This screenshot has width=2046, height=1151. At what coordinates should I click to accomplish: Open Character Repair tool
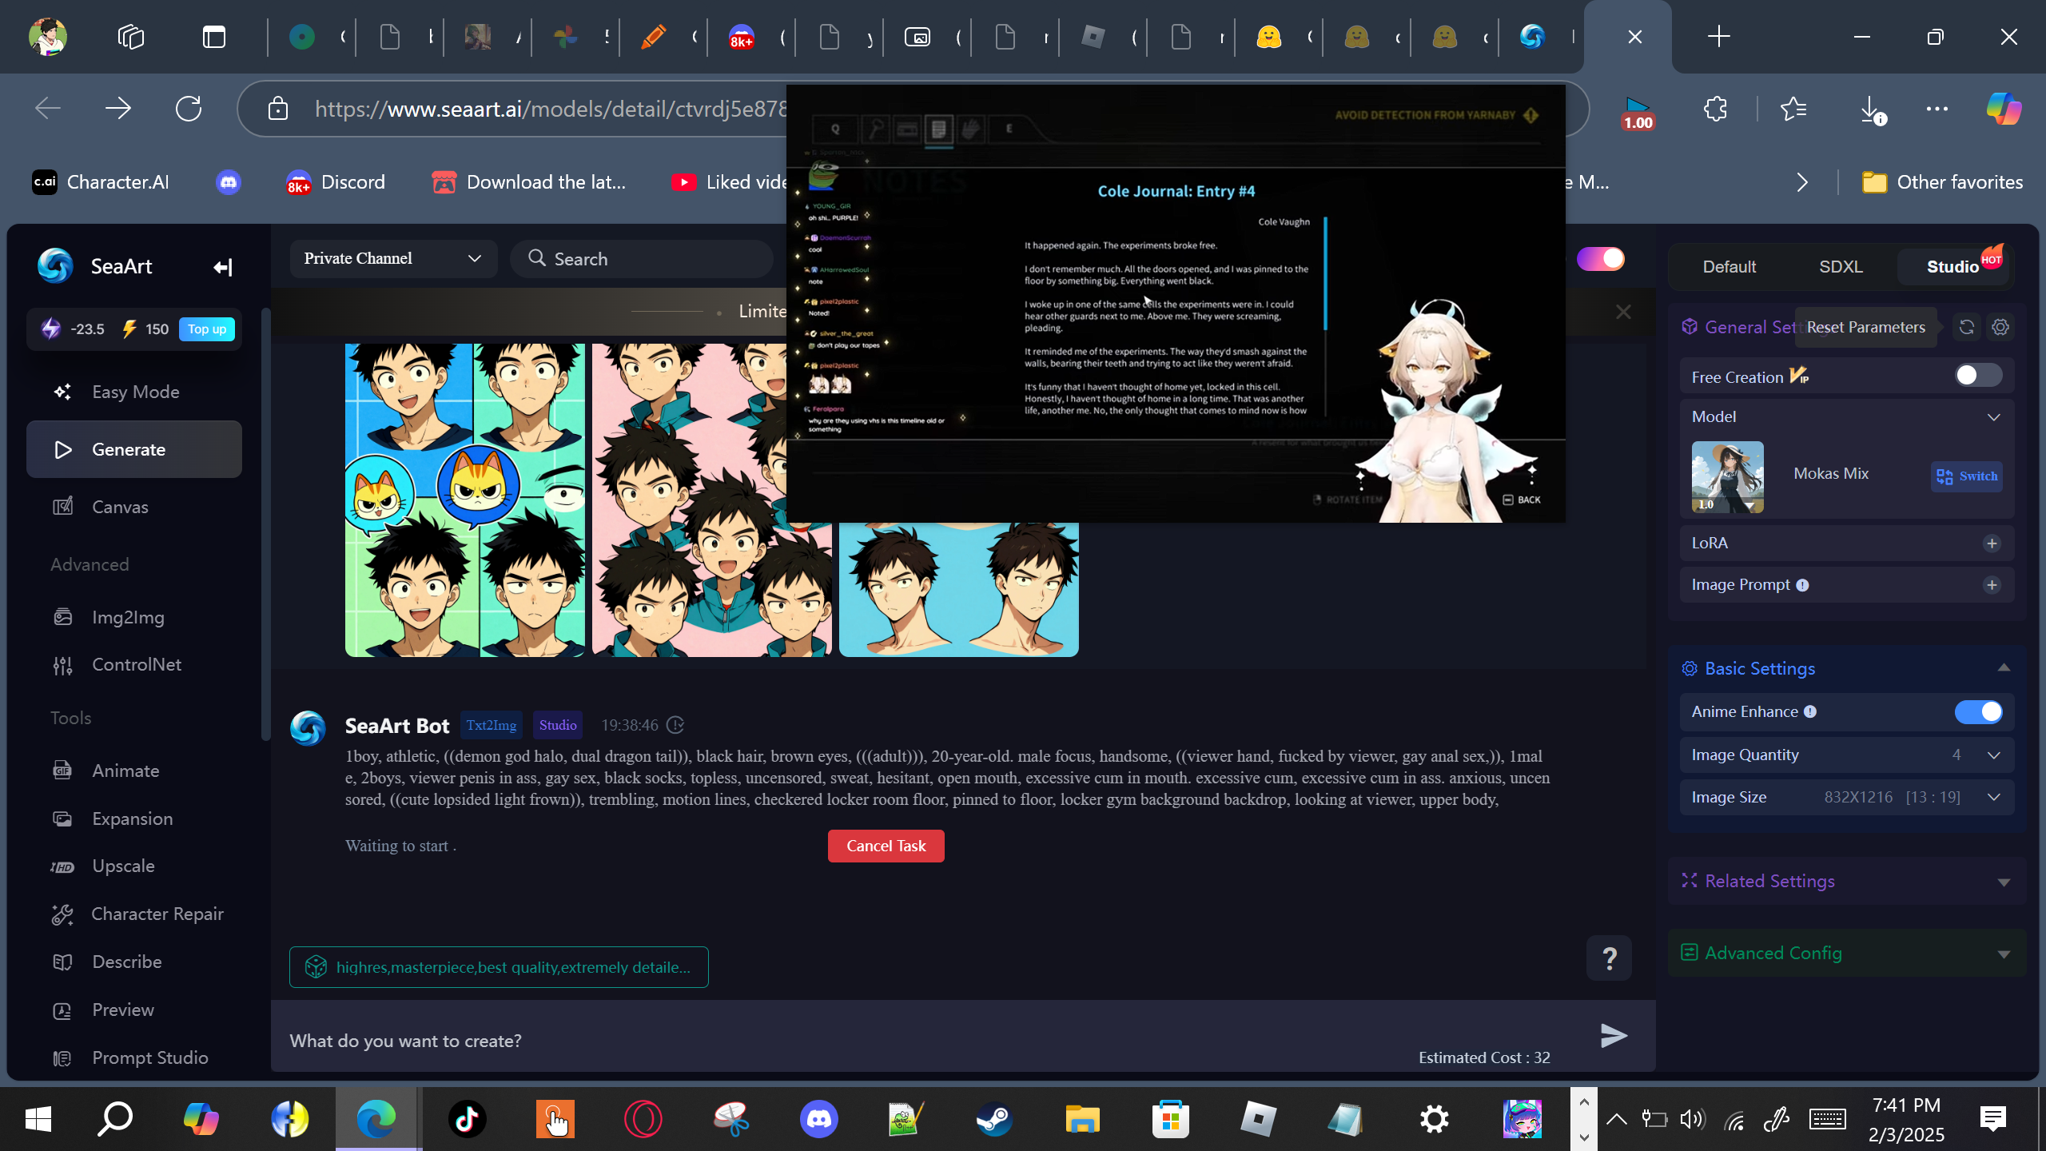(134, 914)
